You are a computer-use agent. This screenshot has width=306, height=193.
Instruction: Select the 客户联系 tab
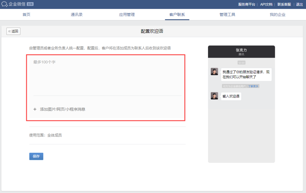177,14
